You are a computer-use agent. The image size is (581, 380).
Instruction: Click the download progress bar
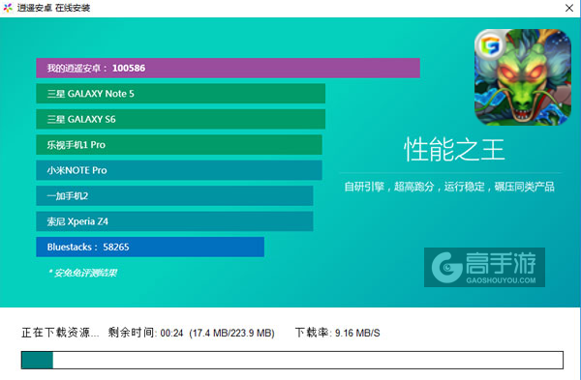pos(292,360)
